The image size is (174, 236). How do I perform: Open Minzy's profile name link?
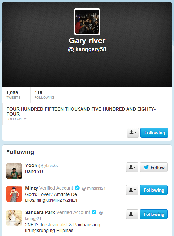pyautogui.click(x=32, y=188)
